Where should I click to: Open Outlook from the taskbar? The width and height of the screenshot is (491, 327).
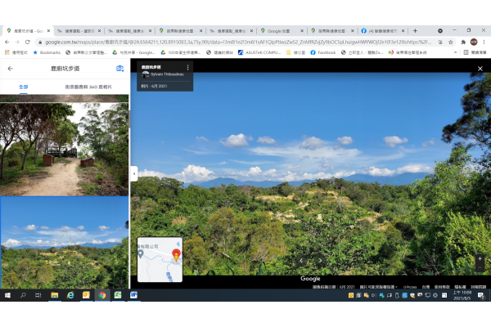coord(86,295)
